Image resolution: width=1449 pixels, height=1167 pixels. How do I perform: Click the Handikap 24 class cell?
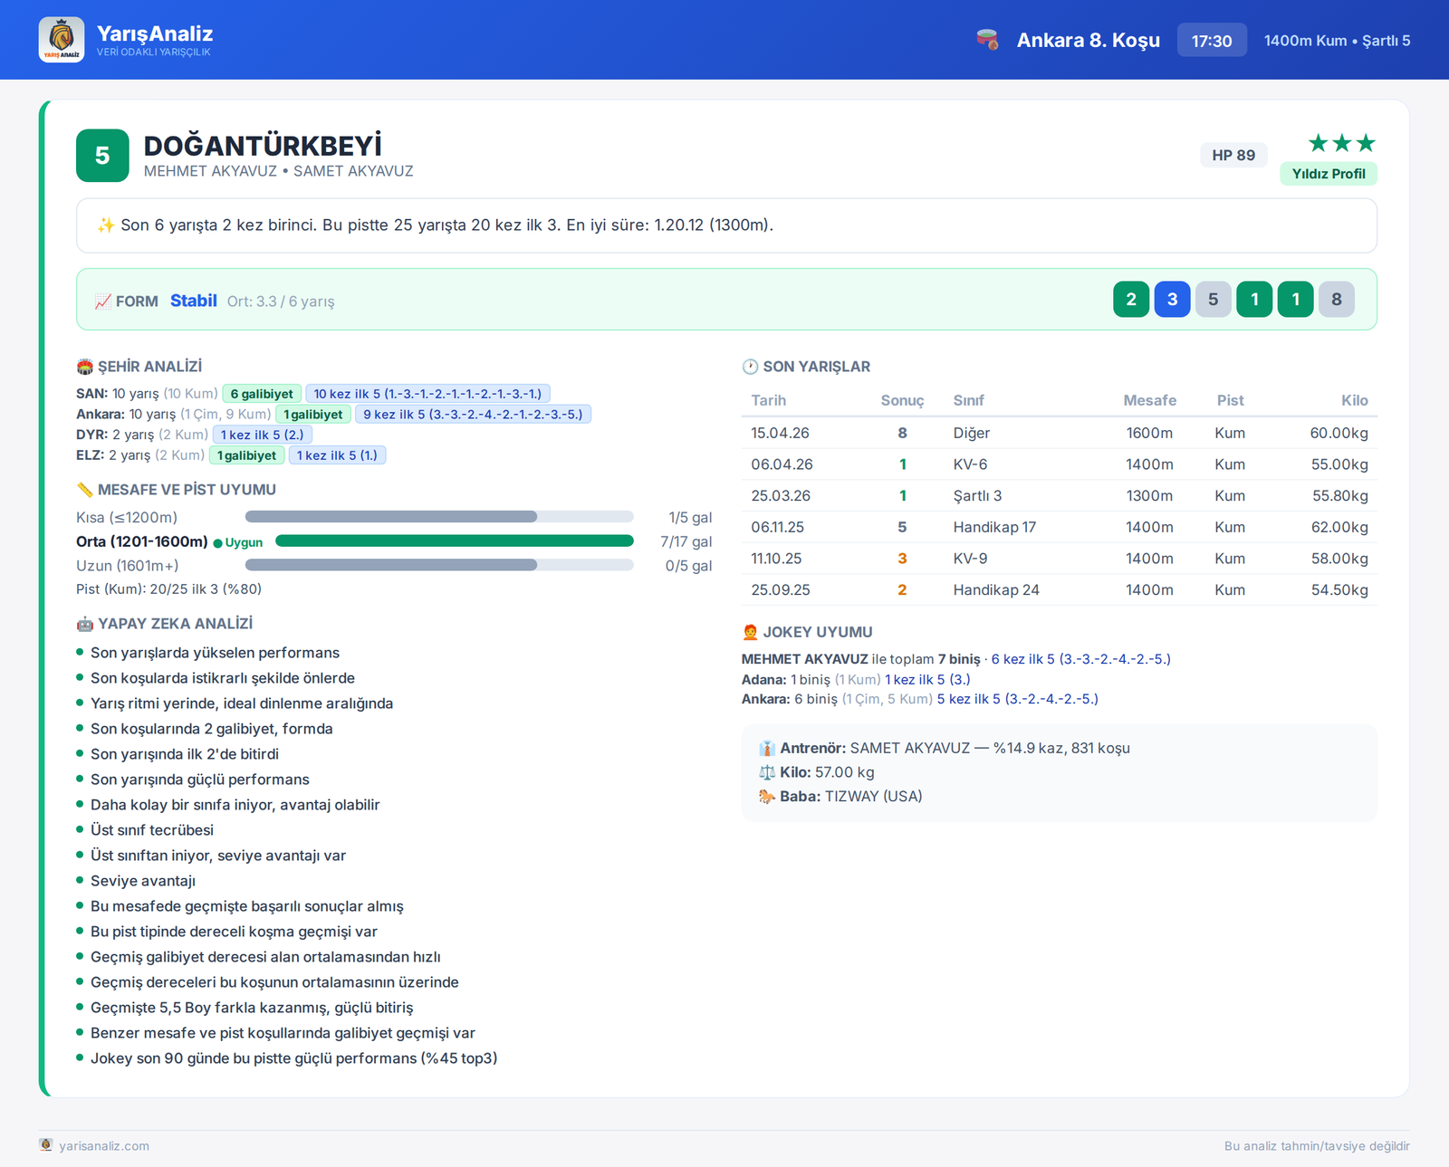click(996, 589)
